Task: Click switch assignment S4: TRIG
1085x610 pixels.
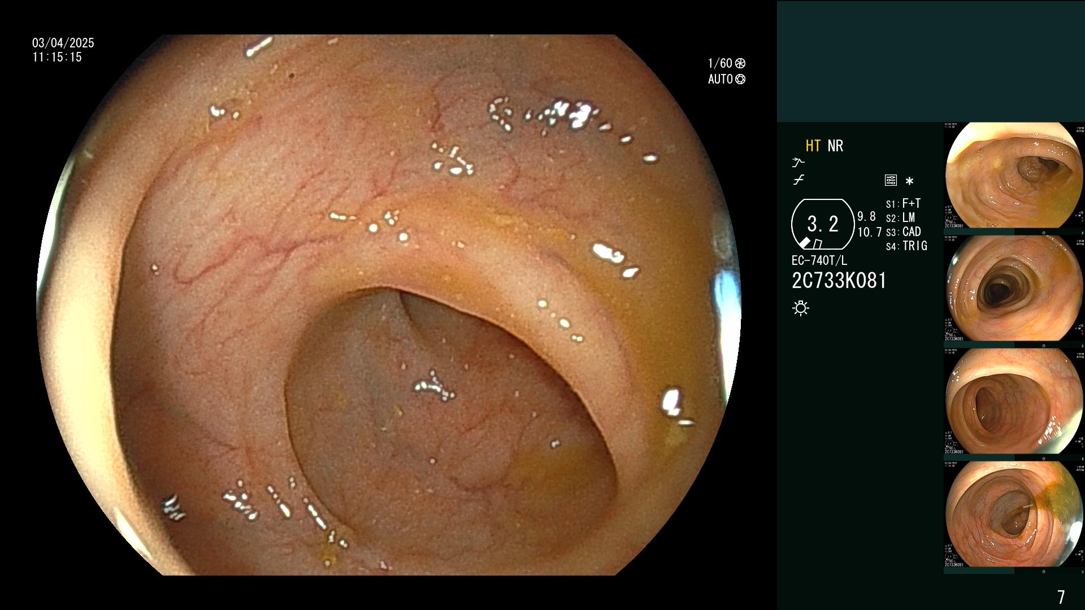Action: [906, 246]
